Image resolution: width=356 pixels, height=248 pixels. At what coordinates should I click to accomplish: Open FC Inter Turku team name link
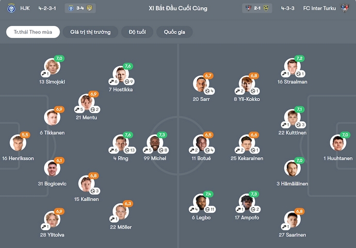tap(320, 8)
